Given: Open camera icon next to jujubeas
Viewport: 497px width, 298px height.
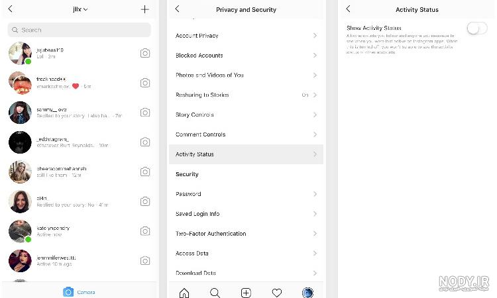Looking at the screenshot, I should point(145,53).
